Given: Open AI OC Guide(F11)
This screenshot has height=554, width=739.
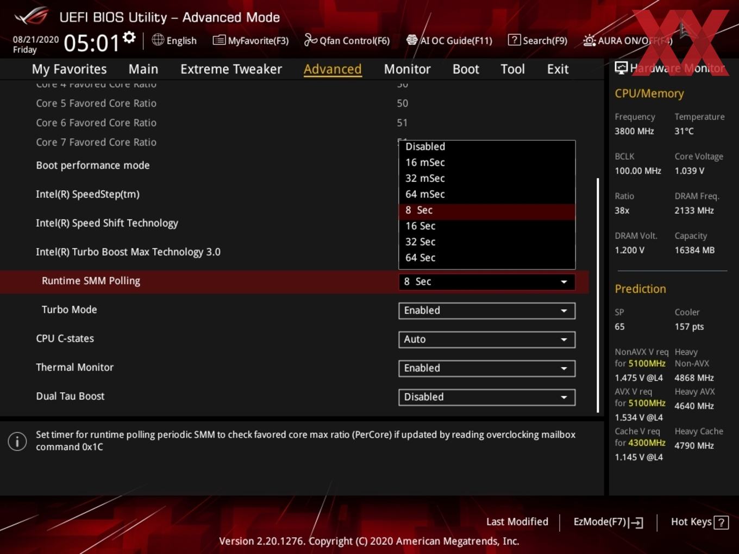Looking at the screenshot, I should pyautogui.click(x=449, y=40).
